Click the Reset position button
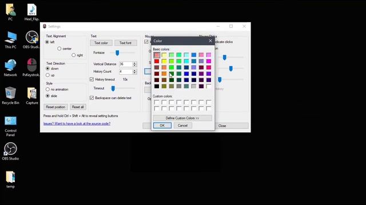 (55, 107)
